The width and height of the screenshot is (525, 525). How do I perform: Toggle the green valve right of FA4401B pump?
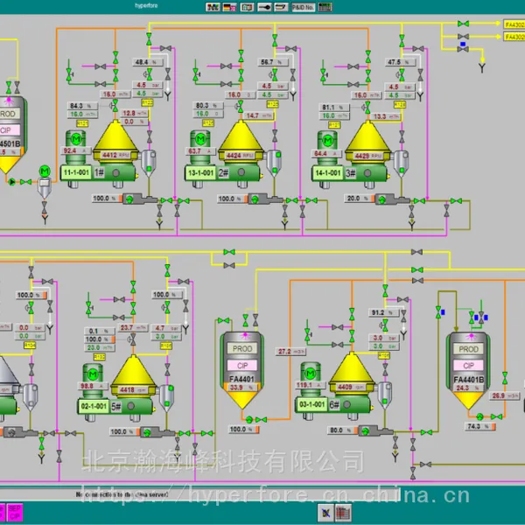(x=496, y=416)
